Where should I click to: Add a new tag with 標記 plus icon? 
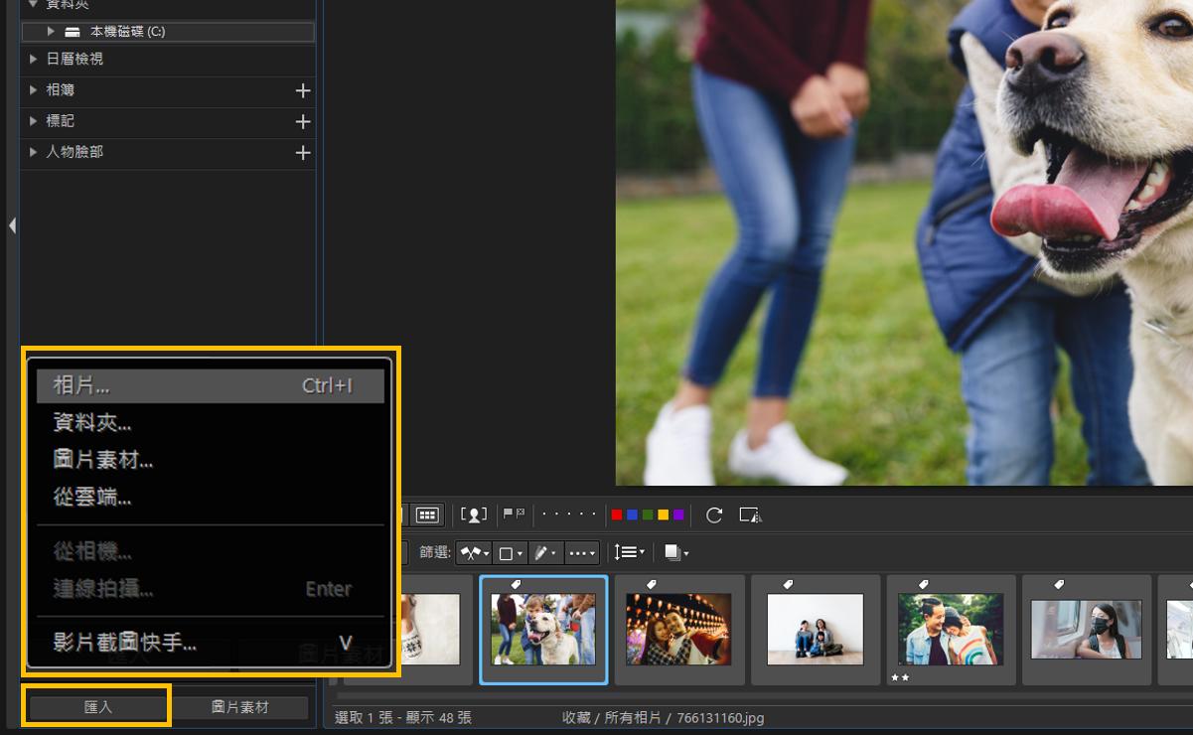tap(303, 121)
